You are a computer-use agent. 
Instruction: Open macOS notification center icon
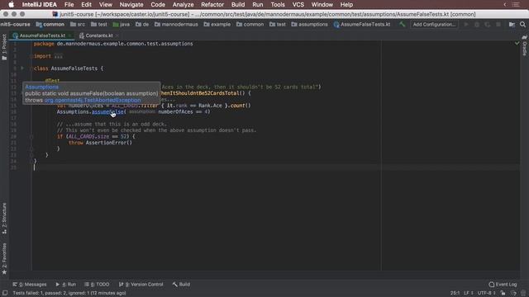click(516, 5)
